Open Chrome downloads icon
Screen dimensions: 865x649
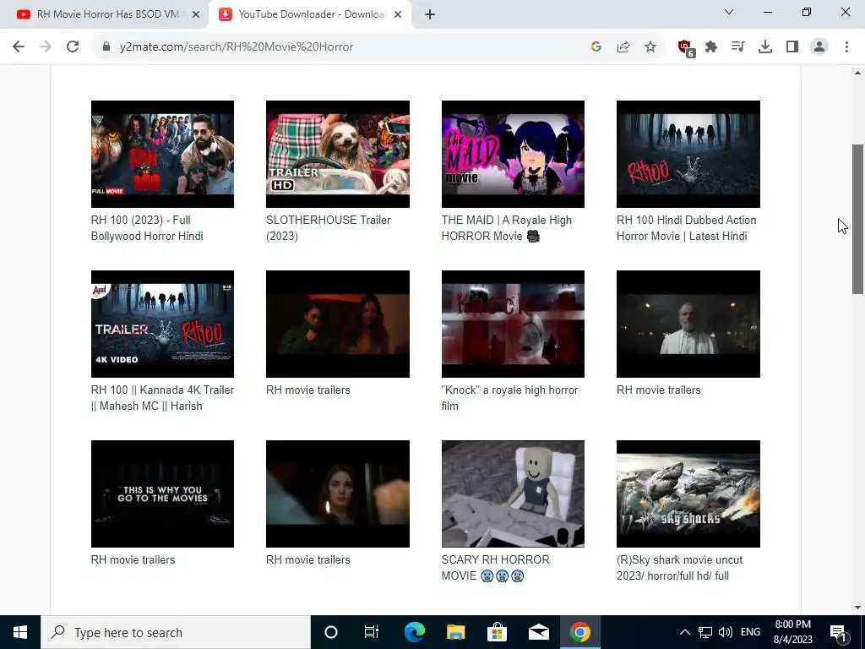click(765, 46)
